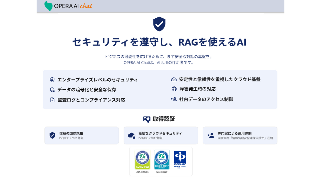321x180 pixels.
Task: Open the 専門家による運用体制 card
Action: [240, 136]
